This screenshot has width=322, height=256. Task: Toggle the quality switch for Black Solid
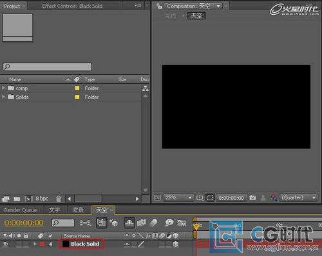(x=141, y=244)
